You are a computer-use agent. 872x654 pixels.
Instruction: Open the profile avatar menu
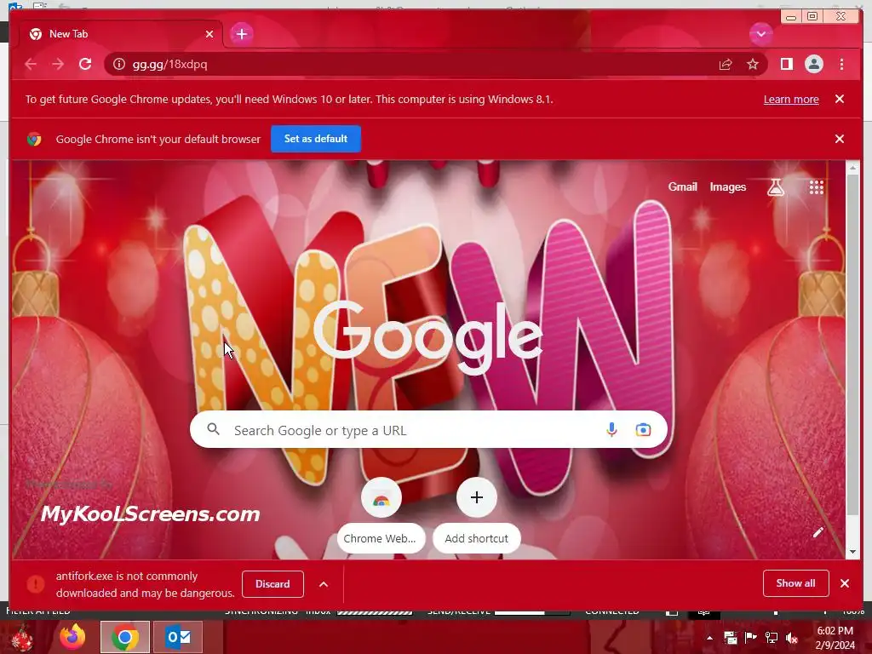[813, 64]
